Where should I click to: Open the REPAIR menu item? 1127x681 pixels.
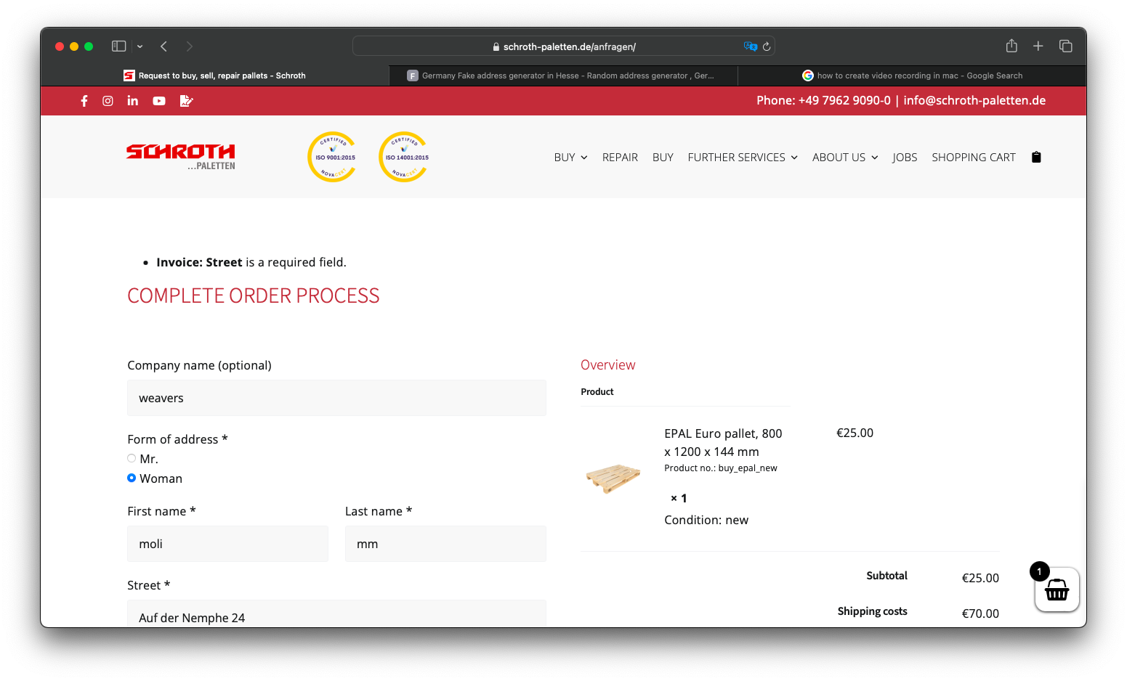coord(620,158)
